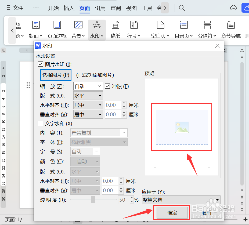Viewport: 249px width, 225px height.
Task: Uncheck the 图片水印 picture watermark checkbox
Action: (x=40, y=64)
